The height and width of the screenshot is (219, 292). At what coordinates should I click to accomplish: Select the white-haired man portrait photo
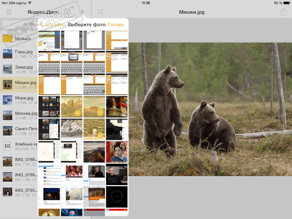(x=117, y=175)
